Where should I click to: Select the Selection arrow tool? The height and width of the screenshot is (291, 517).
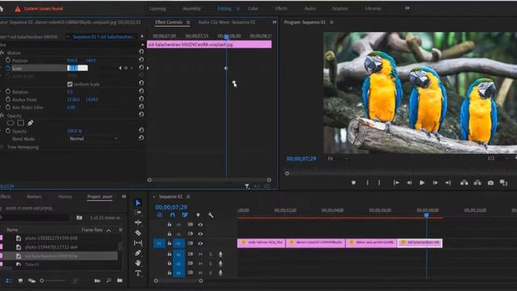[138, 203]
